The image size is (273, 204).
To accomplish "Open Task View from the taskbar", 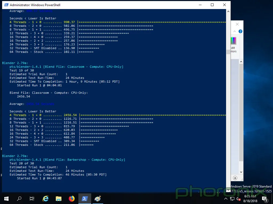I will (32, 199).
